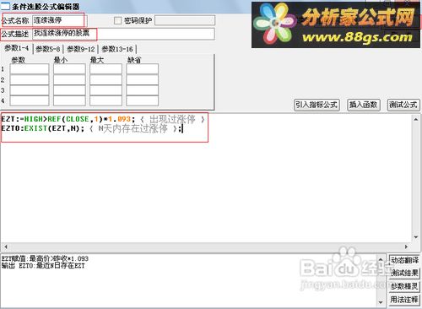
Task: Click the editor window icon in title bar
Action: (5, 6)
